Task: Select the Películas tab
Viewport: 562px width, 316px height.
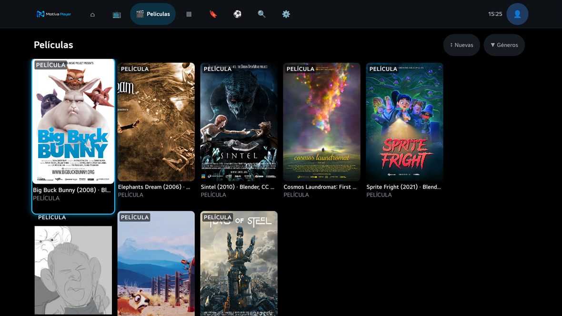Action: 153,14
